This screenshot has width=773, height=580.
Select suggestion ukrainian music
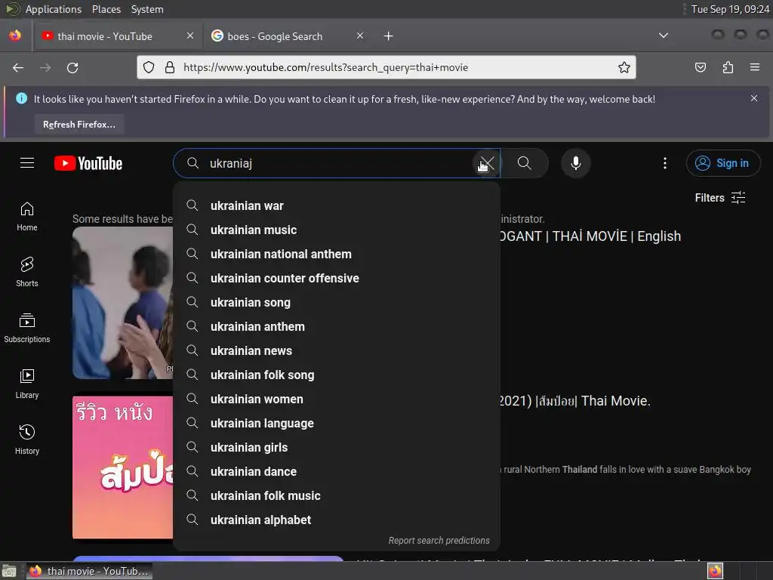(337, 230)
